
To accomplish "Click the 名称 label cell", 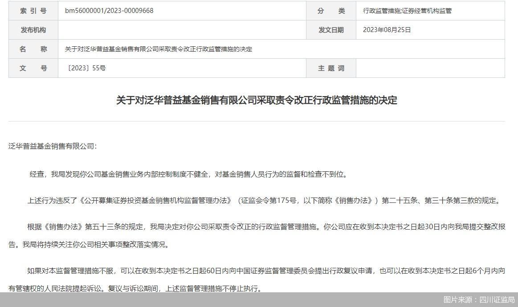I will tap(33, 49).
